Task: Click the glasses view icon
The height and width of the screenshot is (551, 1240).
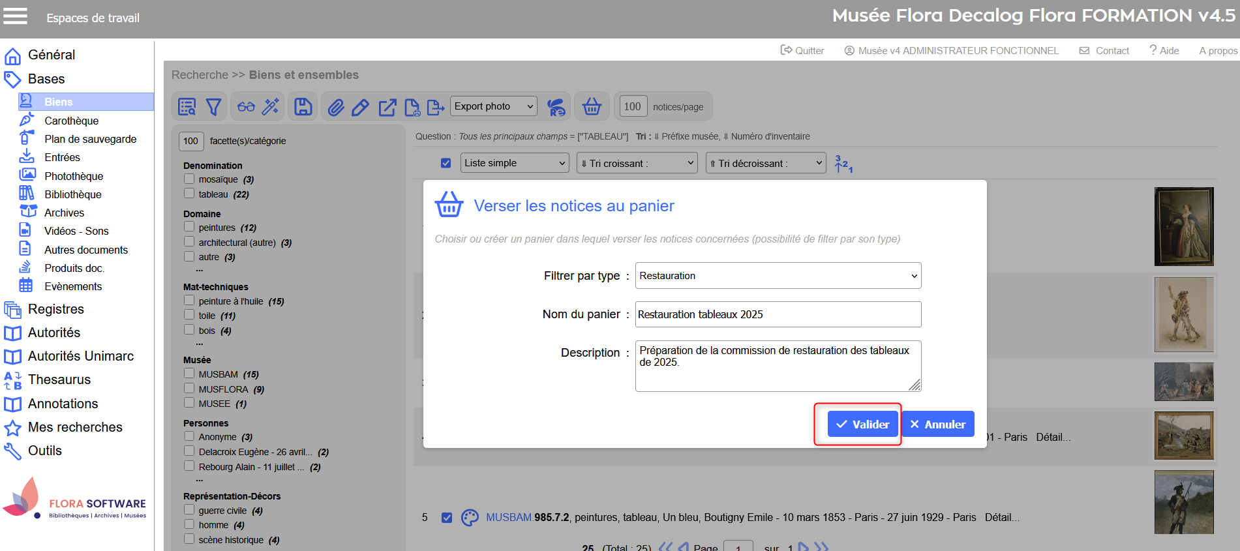Action: tap(246, 107)
